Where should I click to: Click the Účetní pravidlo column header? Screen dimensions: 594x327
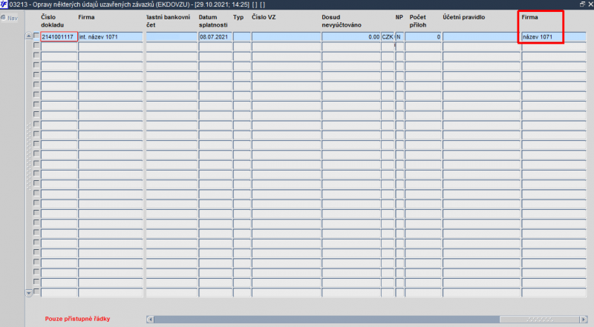pos(463,17)
